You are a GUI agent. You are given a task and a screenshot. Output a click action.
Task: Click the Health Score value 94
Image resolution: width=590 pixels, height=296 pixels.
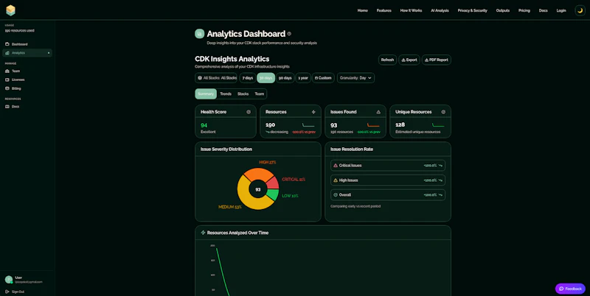point(204,125)
